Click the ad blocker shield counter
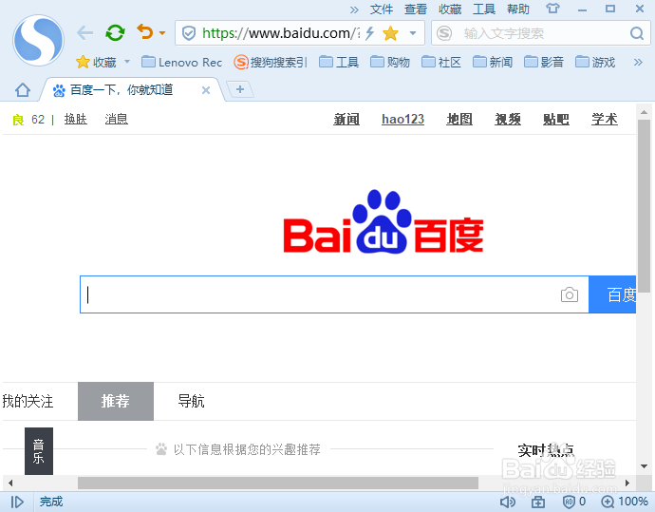655x512 pixels. click(574, 502)
